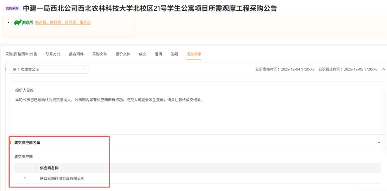Open the 第 1 次成交公示 dropdown
387x191 pixels.
tap(50, 69)
